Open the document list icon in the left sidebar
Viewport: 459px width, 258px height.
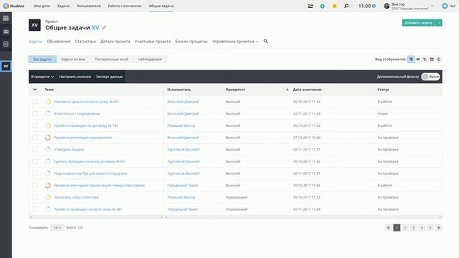coord(6,44)
